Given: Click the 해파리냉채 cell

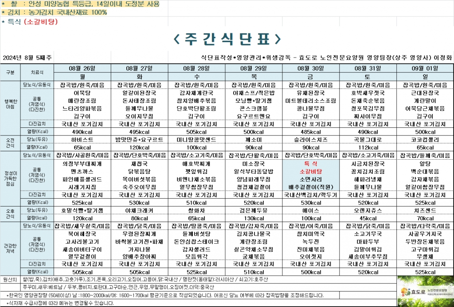Looking at the screenshot, I should click(368, 179).
